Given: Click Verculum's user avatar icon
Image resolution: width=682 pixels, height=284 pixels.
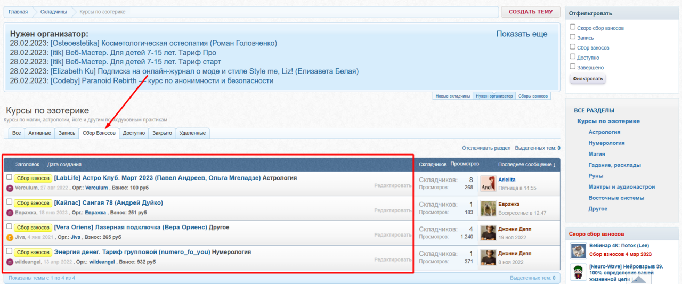Looking at the screenshot, I should tap(10, 188).
